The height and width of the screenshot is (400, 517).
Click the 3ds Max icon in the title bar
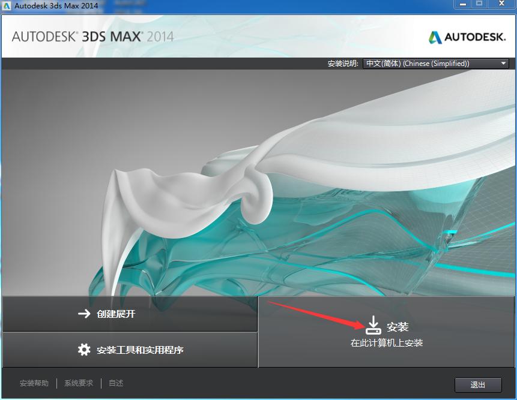(x=6, y=5)
